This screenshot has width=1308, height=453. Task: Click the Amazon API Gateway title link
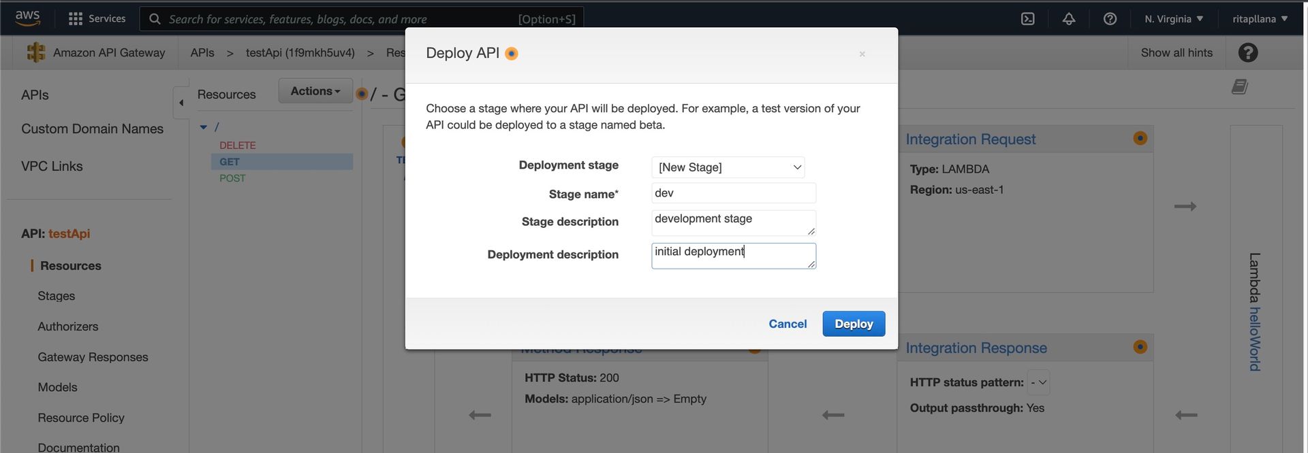(109, 52)
